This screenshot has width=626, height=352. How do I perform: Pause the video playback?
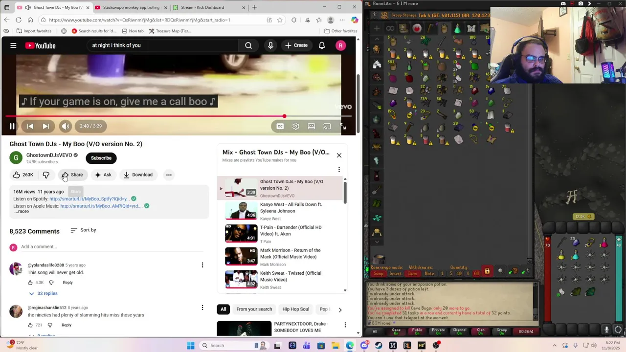[x=12, y=126]
